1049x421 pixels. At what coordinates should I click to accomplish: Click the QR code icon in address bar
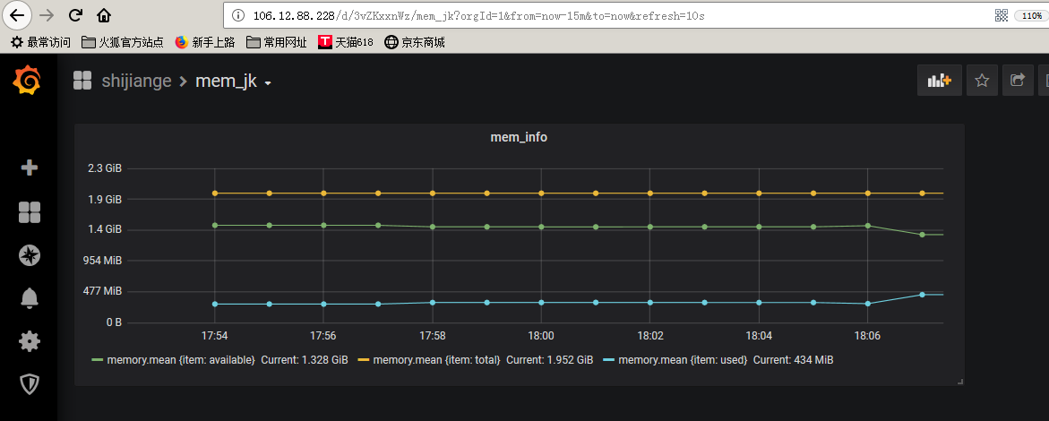[x=1002, y=15]
